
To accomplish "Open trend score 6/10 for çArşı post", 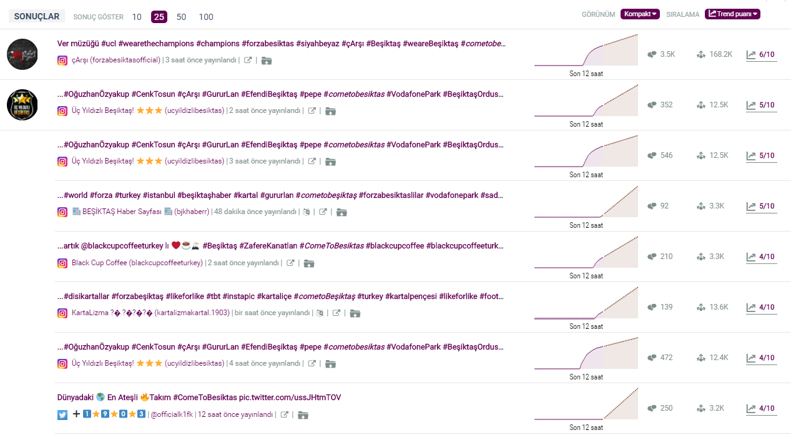I will (761, 54).
